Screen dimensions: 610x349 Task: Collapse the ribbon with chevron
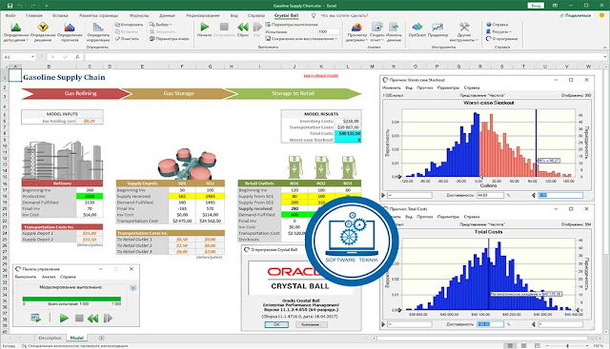[605, 48]
